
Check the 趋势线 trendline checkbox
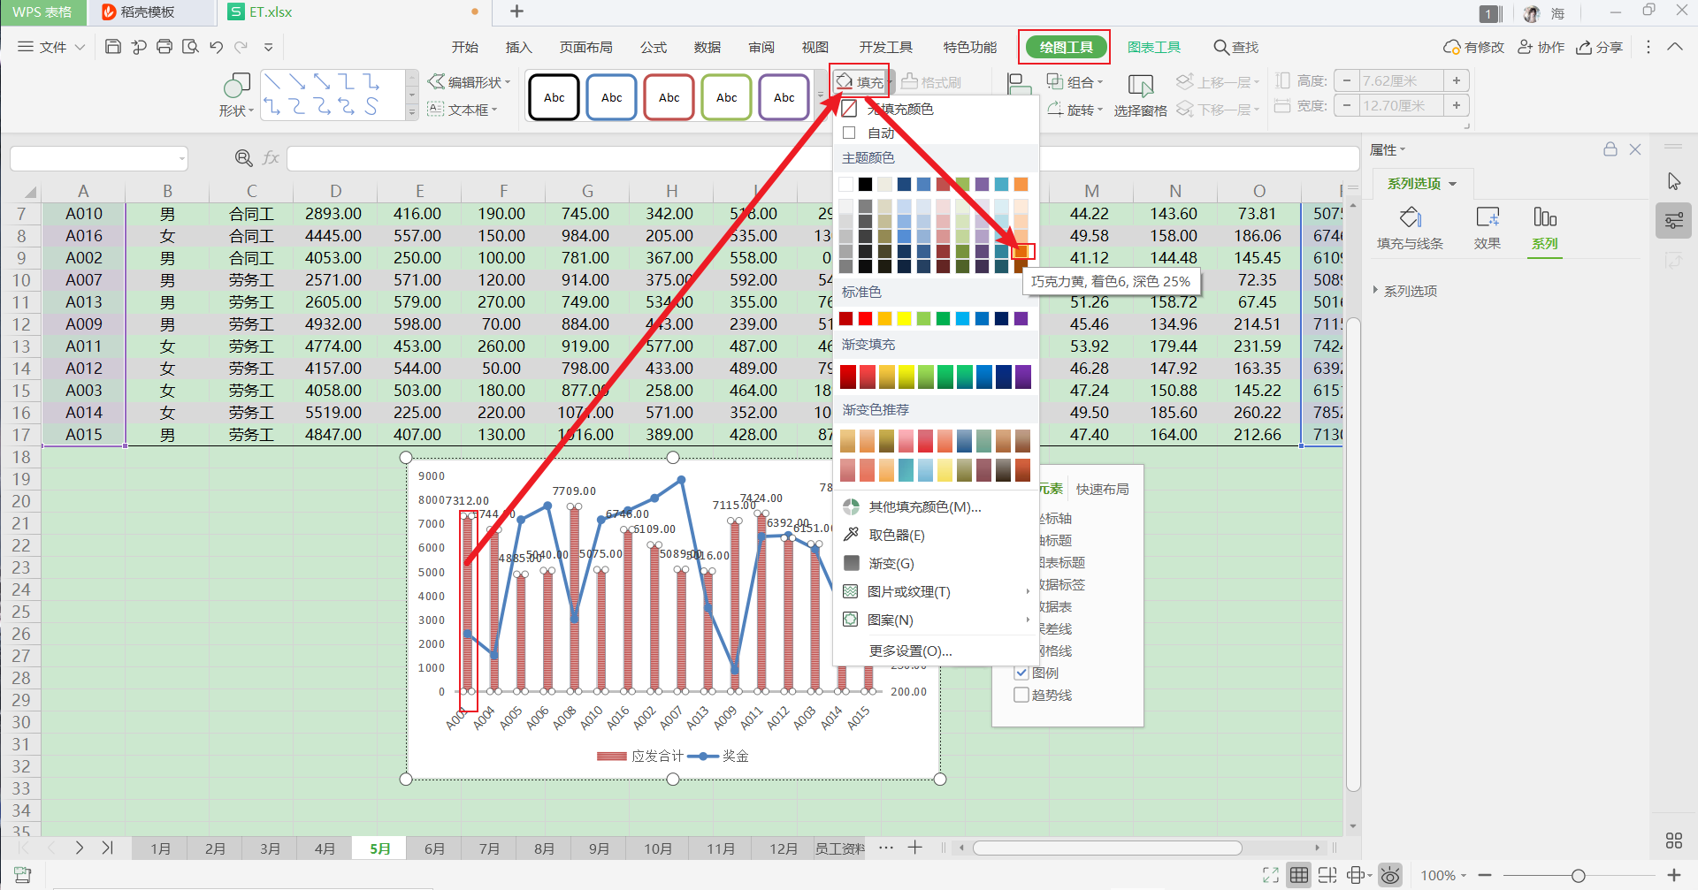pos(1021,695)
